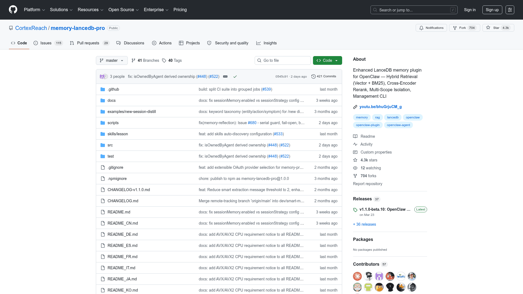Click the fork icon beside 704 forks
Viewport: 523px width, 294px height.
click(355, 176)
